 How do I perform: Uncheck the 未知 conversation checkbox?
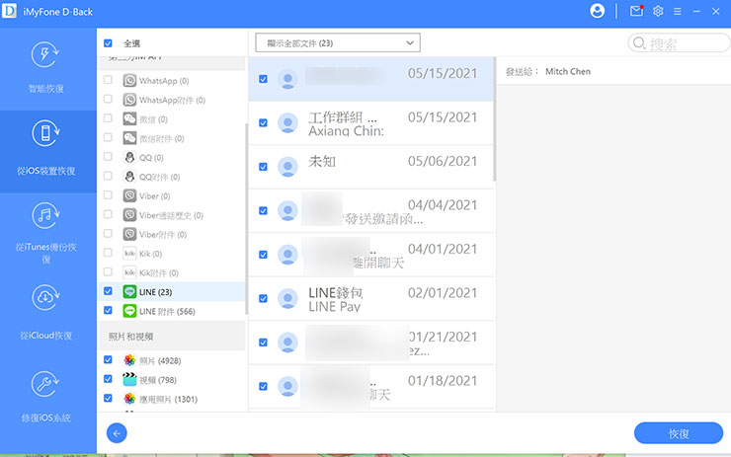coord(263,167)
